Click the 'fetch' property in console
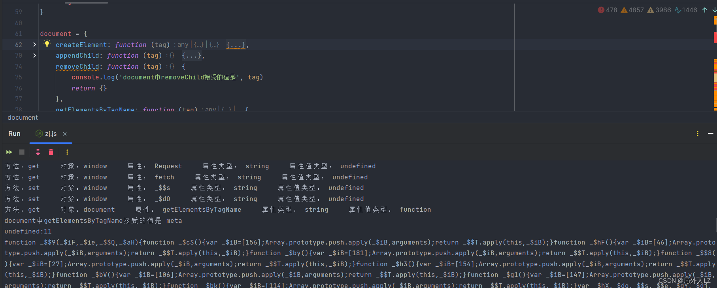The image size is (717, 288). coord(164,177)
